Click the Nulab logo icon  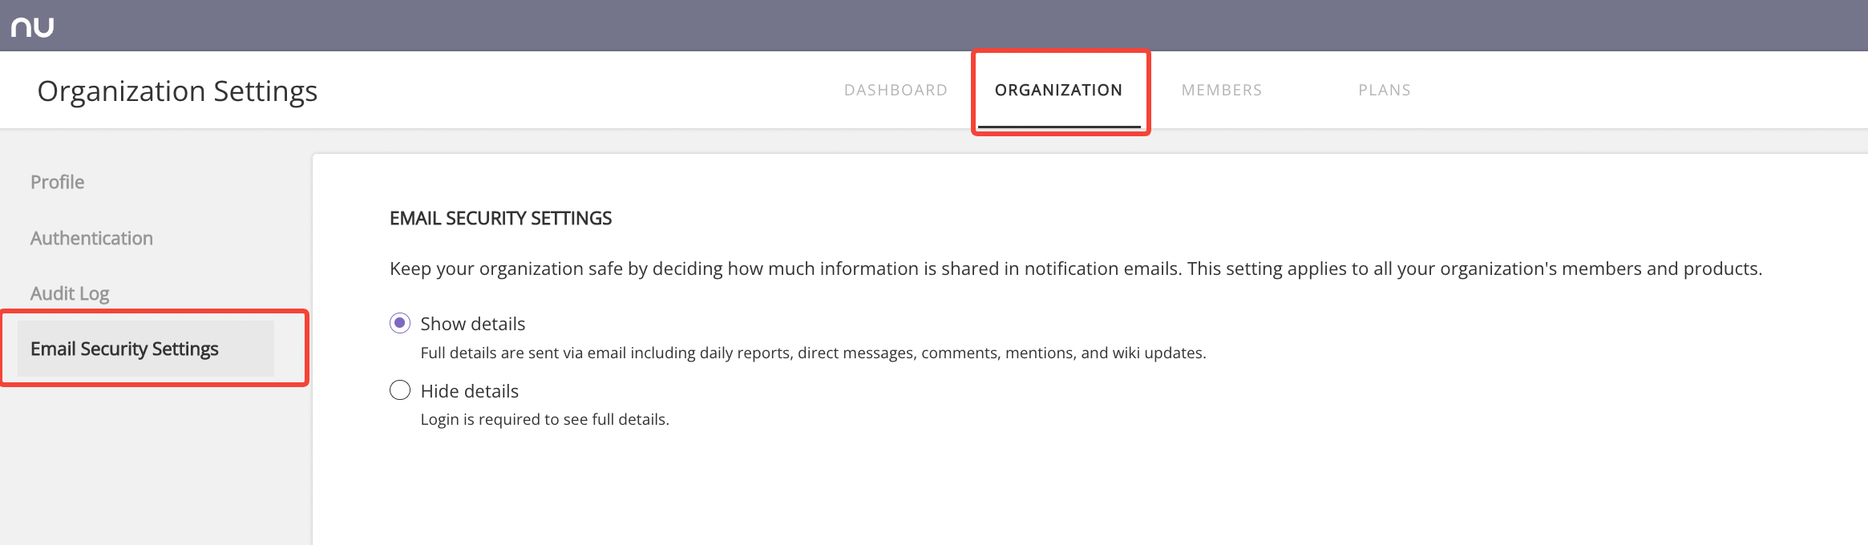(33, 26)
